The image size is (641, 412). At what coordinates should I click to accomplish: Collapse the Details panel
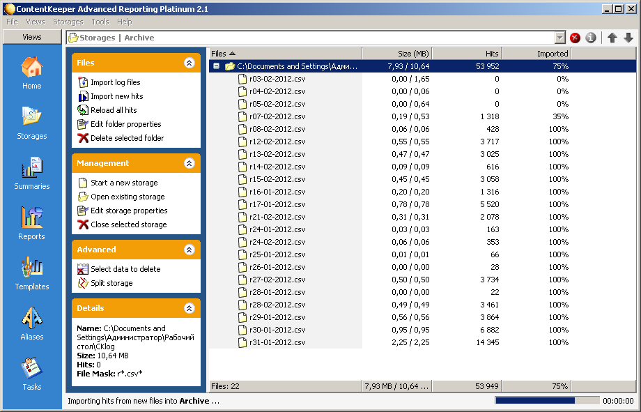[x=189, y=308]
